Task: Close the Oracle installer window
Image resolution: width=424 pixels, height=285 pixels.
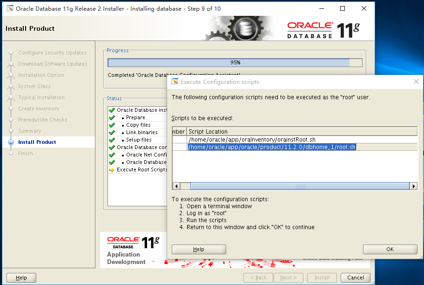Action: pyautogui.click(x=364, y=8)
